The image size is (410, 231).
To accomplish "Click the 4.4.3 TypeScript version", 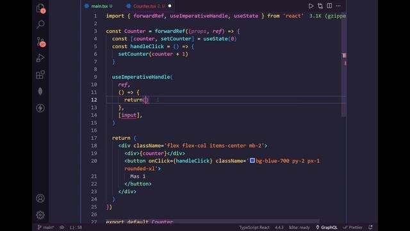I will tap(279, 227).
